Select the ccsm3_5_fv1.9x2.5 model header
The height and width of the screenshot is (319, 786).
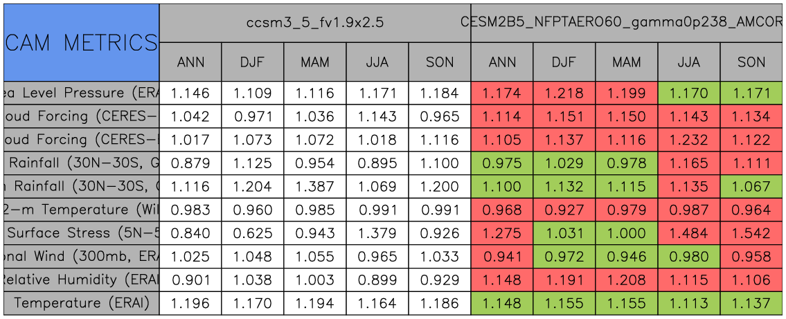(315, 23)
